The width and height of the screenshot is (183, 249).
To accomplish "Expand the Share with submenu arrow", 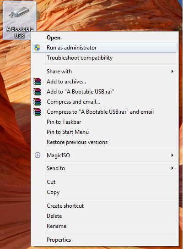I will pos(172,72).
